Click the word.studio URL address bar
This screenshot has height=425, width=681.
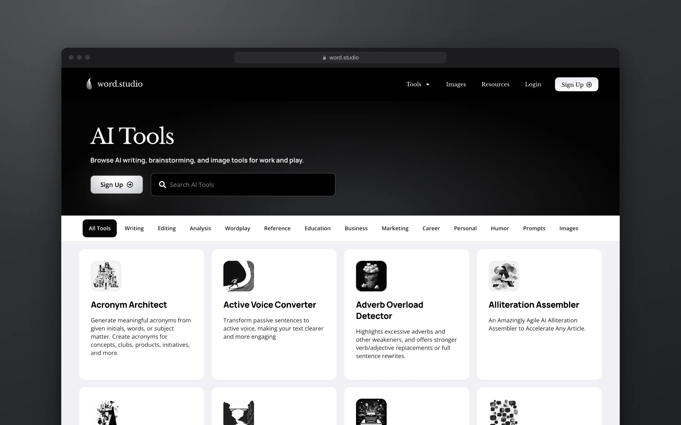point(340,57)
